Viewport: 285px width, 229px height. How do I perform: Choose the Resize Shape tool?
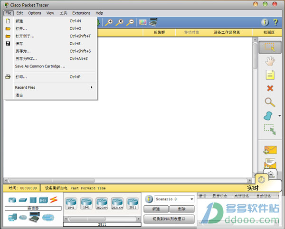(270, 129)
